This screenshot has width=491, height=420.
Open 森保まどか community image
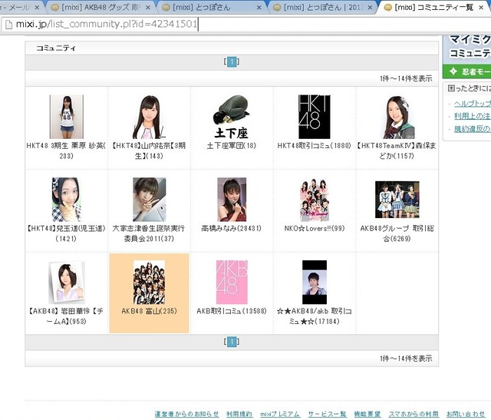pos(397,117)
